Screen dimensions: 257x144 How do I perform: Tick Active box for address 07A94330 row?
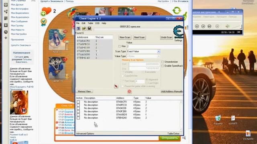coord(78,108)
